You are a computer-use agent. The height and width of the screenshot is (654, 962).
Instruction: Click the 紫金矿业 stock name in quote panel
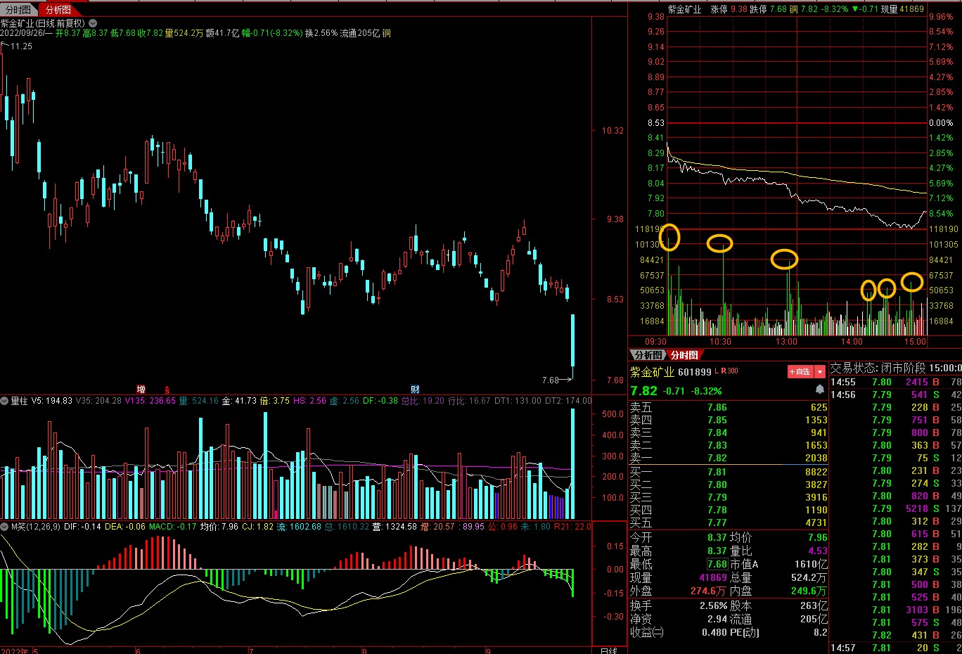652,372
